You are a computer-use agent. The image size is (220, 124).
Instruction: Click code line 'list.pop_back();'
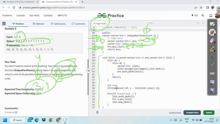(x=122, y=102)
